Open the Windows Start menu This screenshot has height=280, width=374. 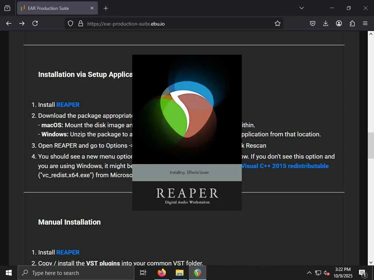point(9,273)
